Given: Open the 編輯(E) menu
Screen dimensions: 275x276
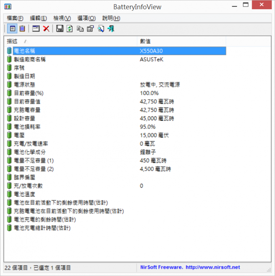Looking at the screenshot, I should coord(38,18).
